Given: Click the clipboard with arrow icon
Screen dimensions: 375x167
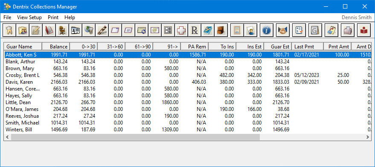Looking at the screenshot, I should 331,30.
